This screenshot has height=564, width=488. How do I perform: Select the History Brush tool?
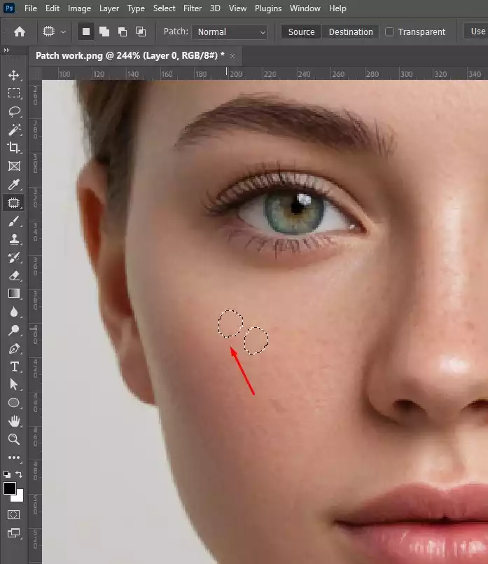click(x=14, y=258)
